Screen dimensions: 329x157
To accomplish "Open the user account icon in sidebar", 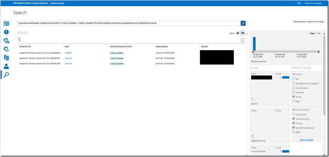I will click(x=6, y=66).
